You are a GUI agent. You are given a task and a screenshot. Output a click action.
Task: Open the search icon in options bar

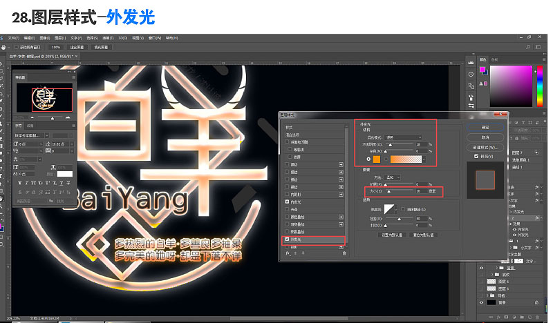pyautogui.click(x=528, y=47)
